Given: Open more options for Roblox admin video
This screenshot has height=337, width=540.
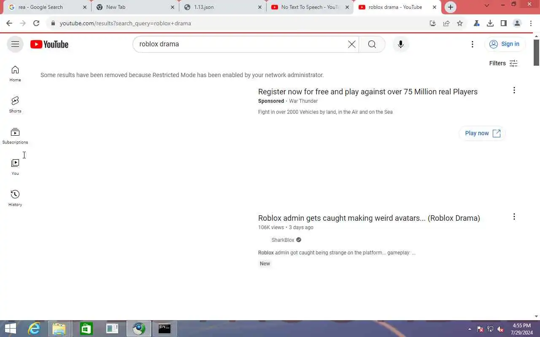Looking at the screenshot, I should tap(514, 217).
